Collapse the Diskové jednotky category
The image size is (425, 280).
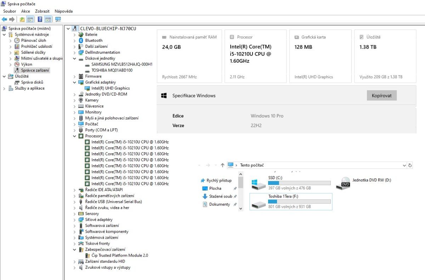point(74,59)
